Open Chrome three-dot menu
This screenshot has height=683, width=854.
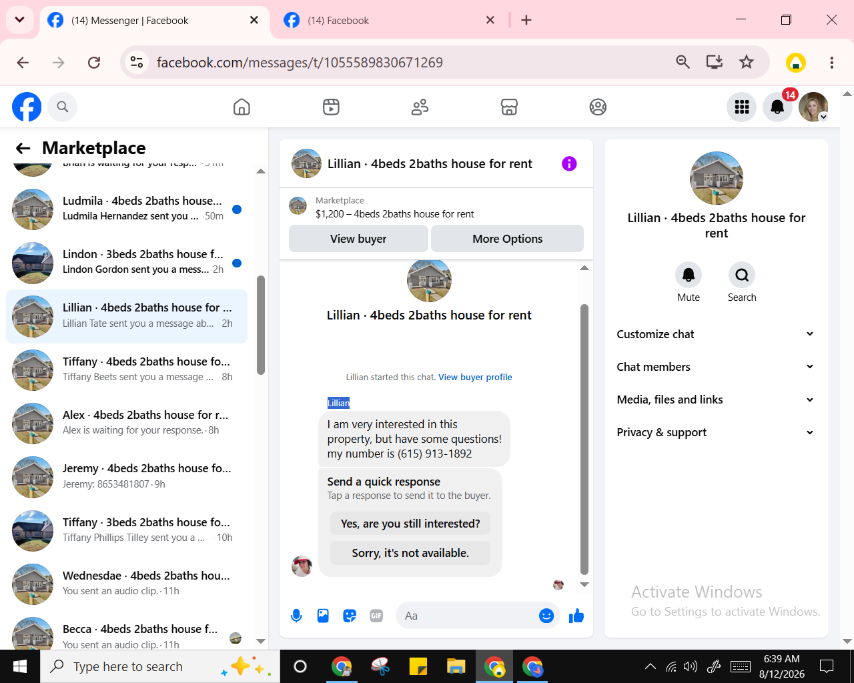(x=831, y=62)
